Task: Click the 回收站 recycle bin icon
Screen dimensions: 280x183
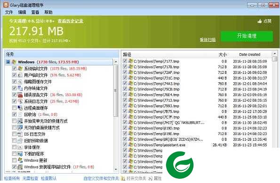Action: pyautogui.click(x=20, y=114)
